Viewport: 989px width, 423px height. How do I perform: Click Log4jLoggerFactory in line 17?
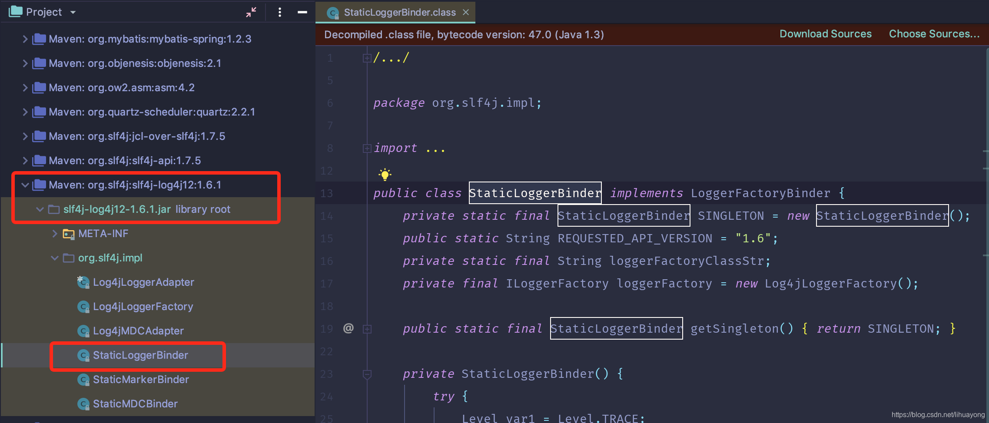point(830,284)
